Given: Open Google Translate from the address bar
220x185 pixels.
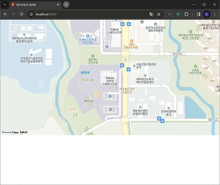Looking at the screenshot, I should (152, 14).
